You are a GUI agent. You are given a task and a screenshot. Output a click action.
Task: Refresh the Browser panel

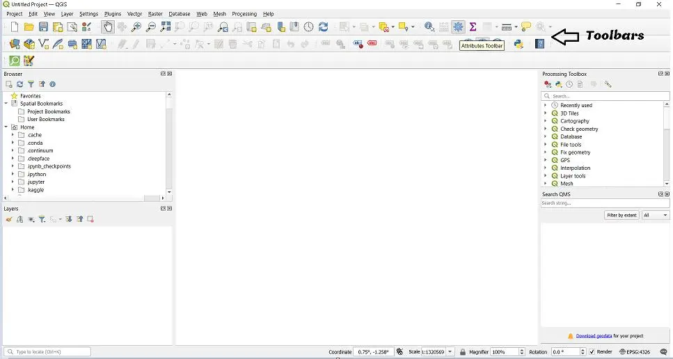tap(19, 84)
